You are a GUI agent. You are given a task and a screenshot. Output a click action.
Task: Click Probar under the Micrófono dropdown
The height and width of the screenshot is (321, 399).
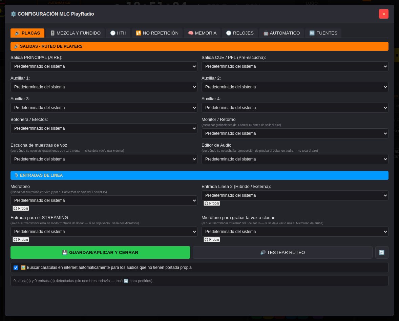pyautogui.click(x=21, y=208)
